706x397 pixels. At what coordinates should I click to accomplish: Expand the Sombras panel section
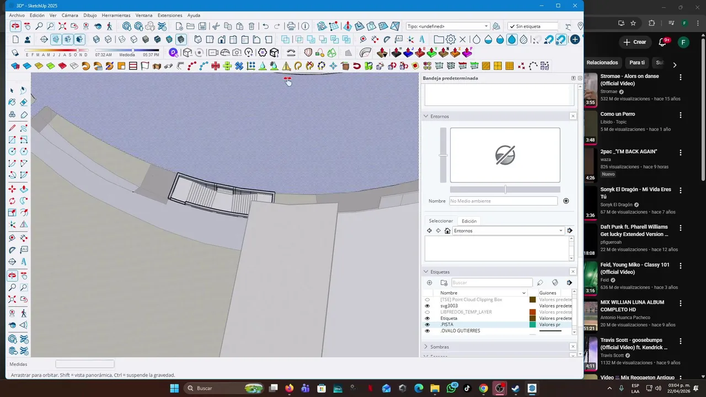coord(426,347)
